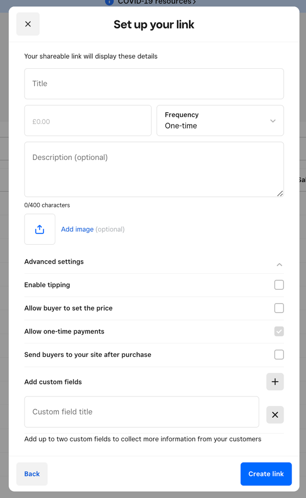Uncheck 'Allow one-time payments'
The height and width of the screenshot is (498, 306).
pos(279,331)
